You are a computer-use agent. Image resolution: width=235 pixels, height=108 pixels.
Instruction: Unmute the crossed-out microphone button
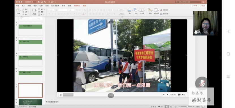[x=202, y=83]
